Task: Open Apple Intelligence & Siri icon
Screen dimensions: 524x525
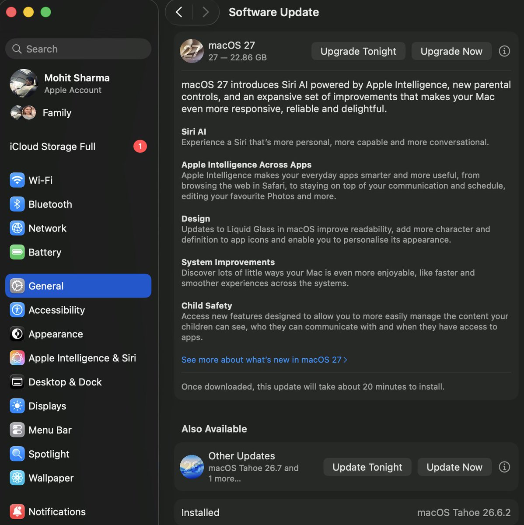Action: tap(17, 358)
